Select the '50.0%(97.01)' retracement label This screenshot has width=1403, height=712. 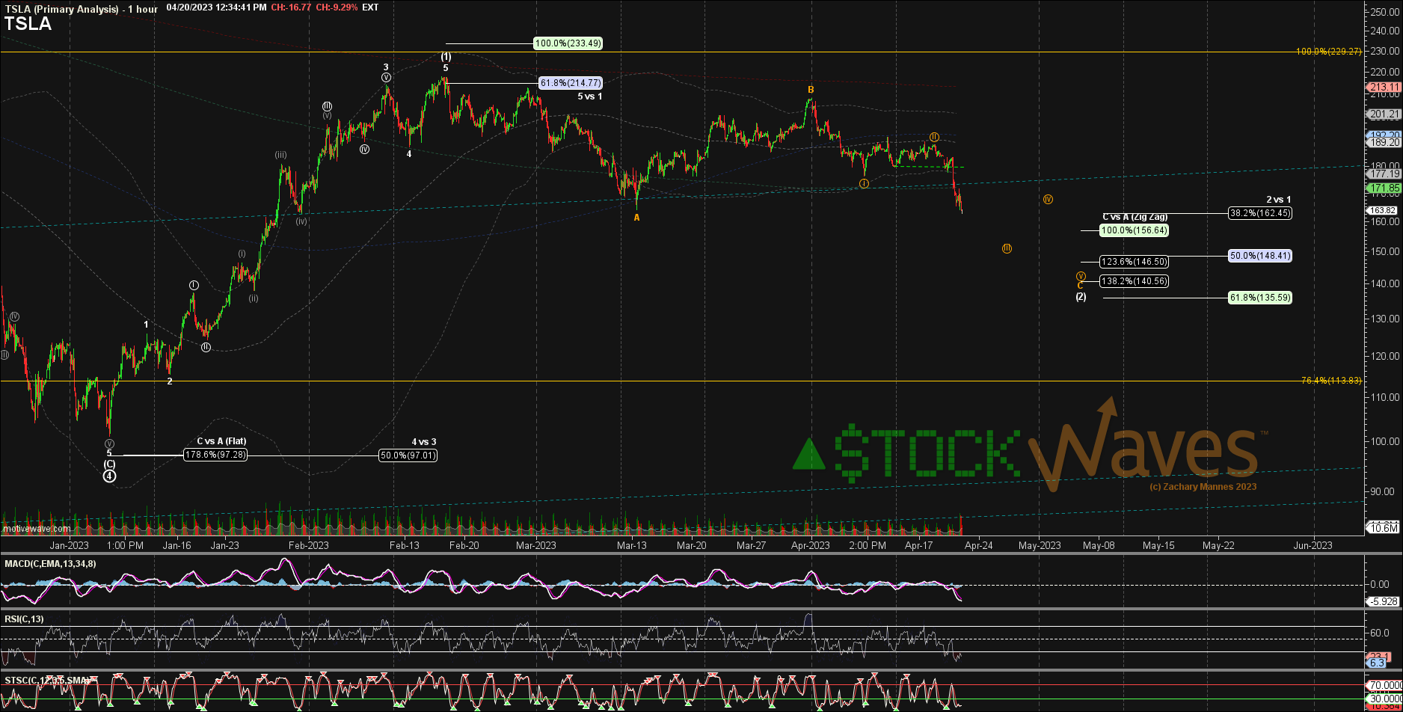408,455
